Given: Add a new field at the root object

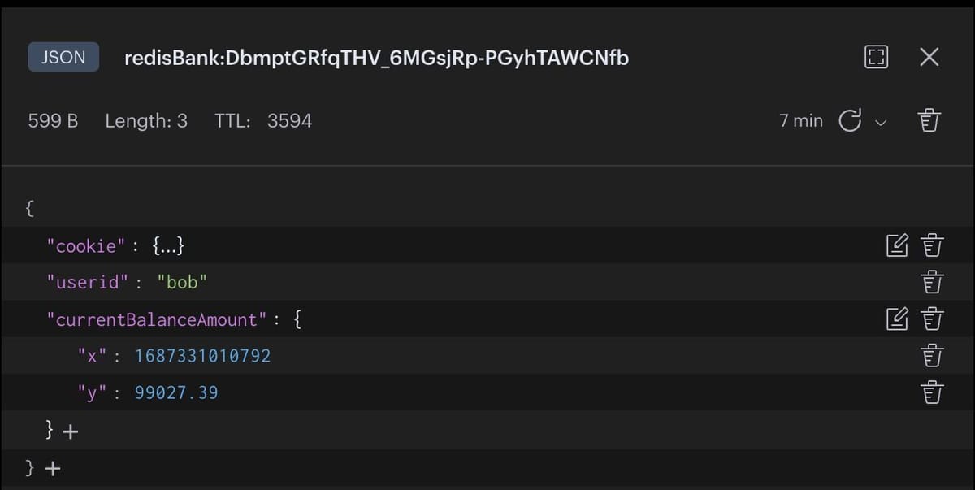Looking at the screenshot, I should pyautogui.click(x=52, y=468).
